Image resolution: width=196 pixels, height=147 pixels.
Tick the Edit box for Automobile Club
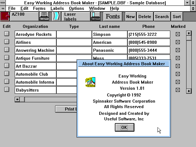(7, 73)
